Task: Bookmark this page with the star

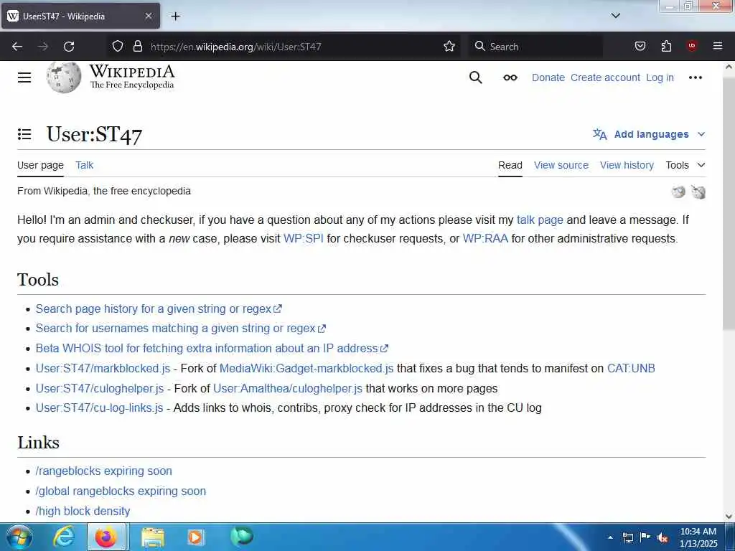Action: (449, 46)
